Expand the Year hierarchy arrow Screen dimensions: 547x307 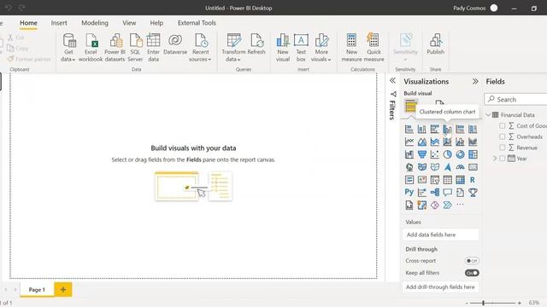point(495,159)
